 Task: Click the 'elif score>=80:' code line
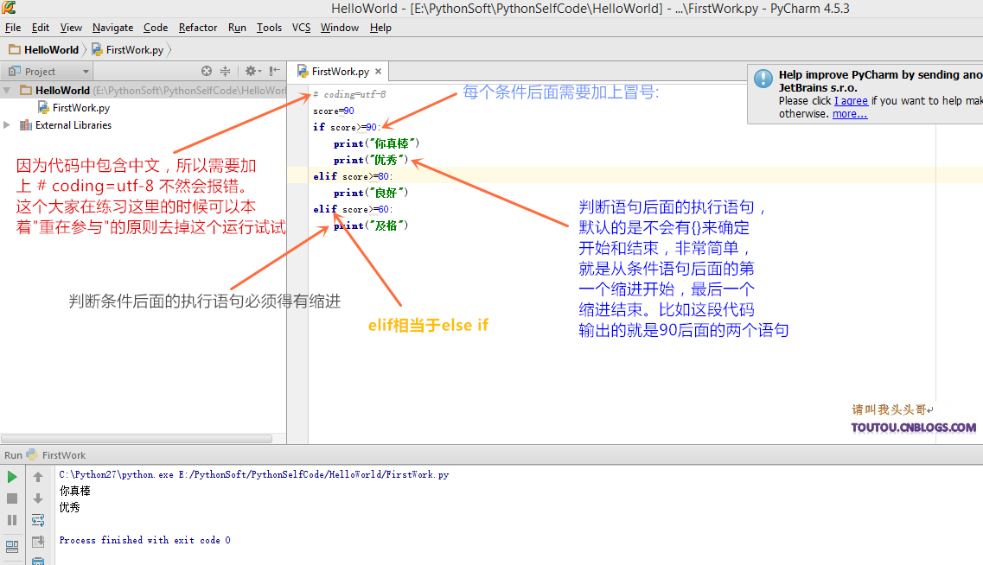click(x=353, y=176)
